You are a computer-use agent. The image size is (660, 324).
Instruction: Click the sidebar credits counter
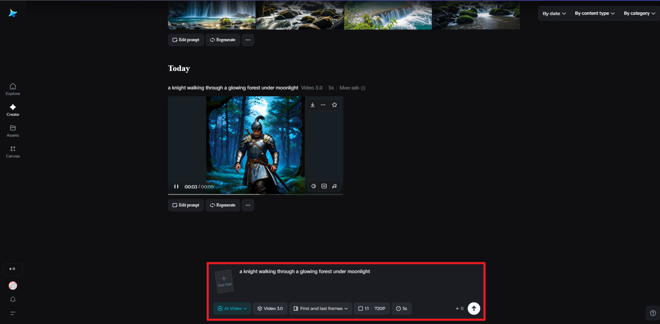[x=13, y=269]
